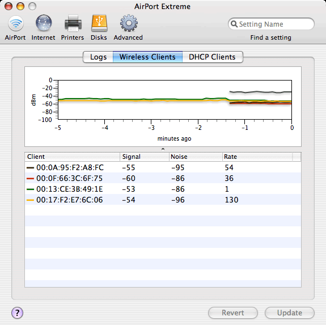This screenshot has width=326, height=325.
Task: Click rate value 36
Action: (229, 179)
